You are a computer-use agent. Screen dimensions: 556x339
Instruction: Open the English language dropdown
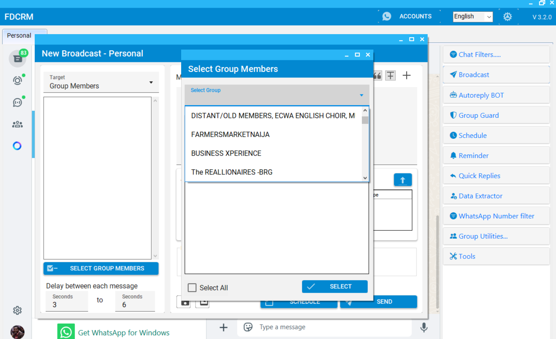coord(473,17)
